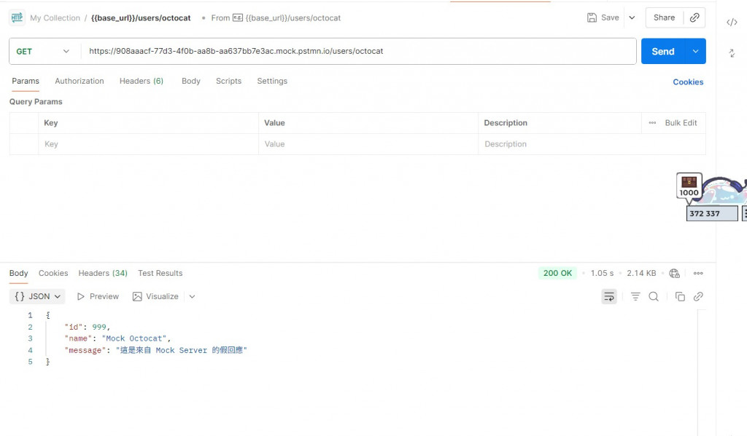Open the GET method dropdown
747x436 pixels.
[x=43, y=52]
